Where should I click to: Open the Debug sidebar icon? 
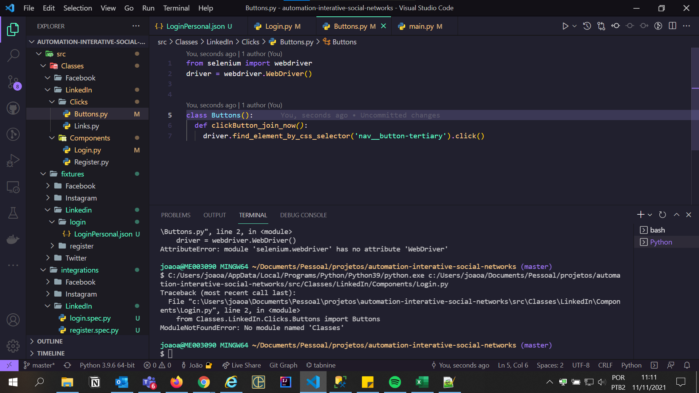point(13,160)
